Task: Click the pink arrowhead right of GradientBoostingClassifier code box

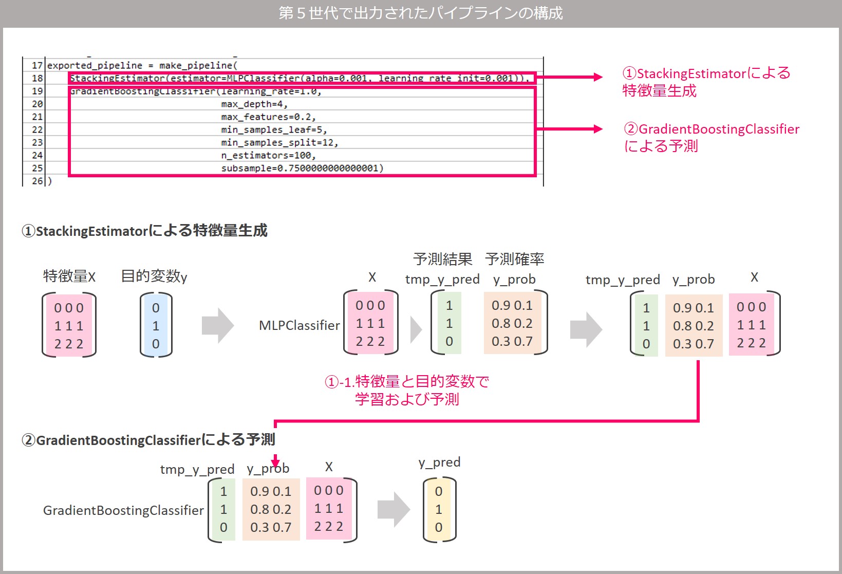Action: [x=597, y=129]
